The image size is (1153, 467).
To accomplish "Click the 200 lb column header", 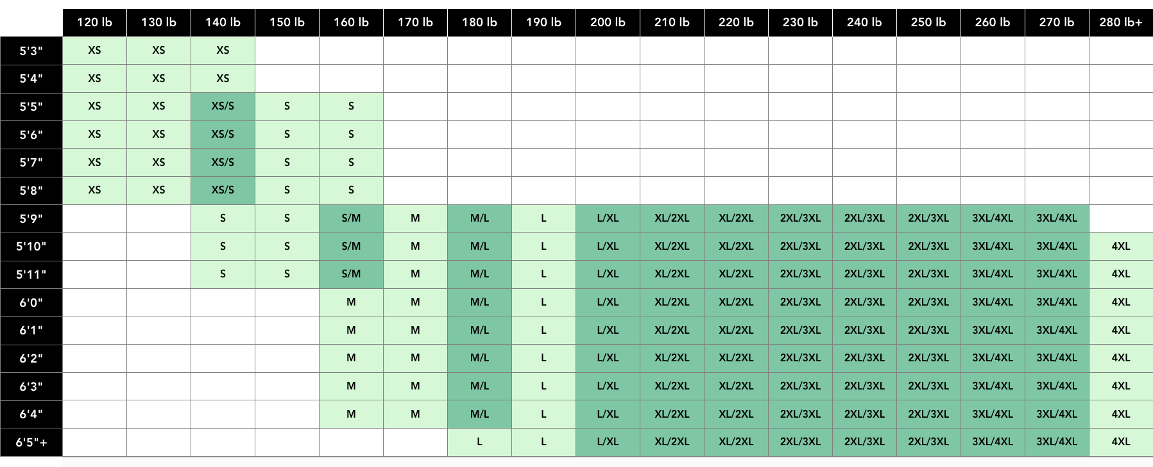I will 608,22.
